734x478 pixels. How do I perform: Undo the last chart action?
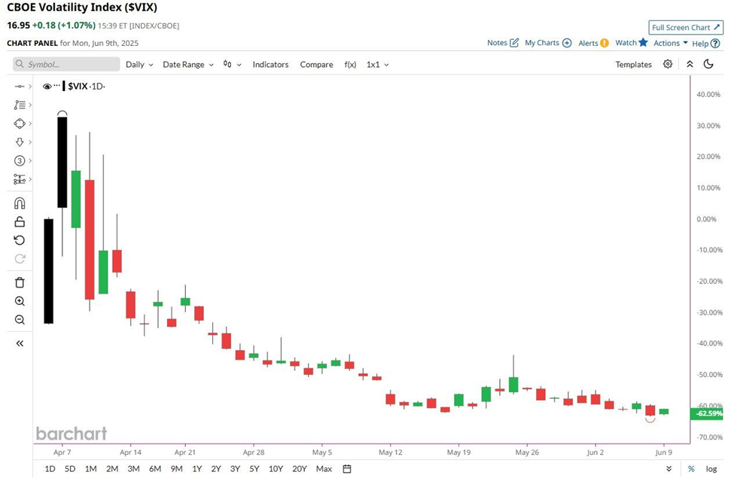tap(20, 240)
